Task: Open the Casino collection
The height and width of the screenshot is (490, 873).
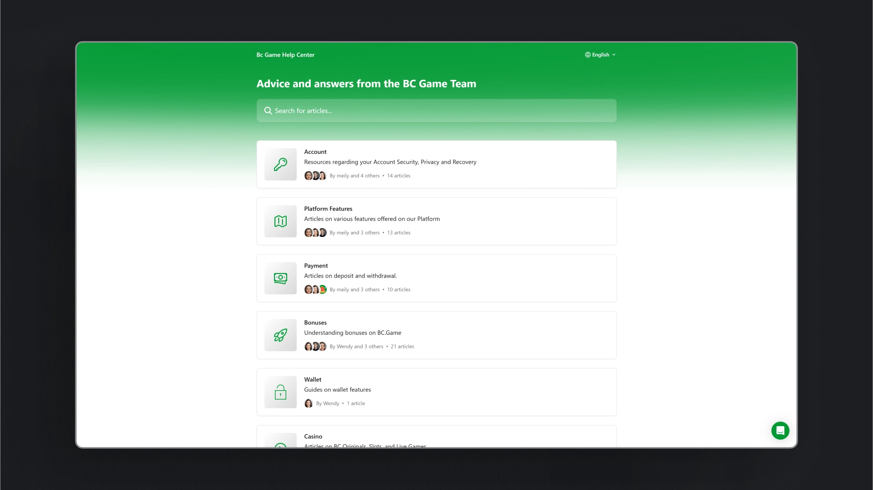Action: (x=436, y=436)
